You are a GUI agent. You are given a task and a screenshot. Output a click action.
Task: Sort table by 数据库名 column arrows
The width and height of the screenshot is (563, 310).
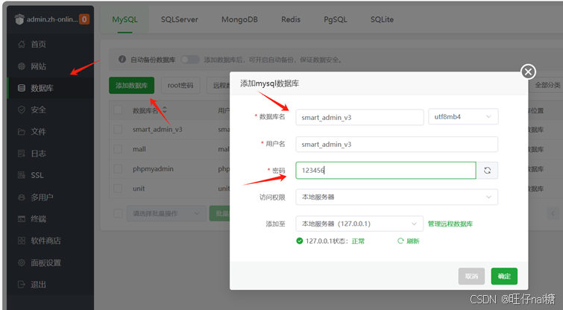[x=165, y=110]
